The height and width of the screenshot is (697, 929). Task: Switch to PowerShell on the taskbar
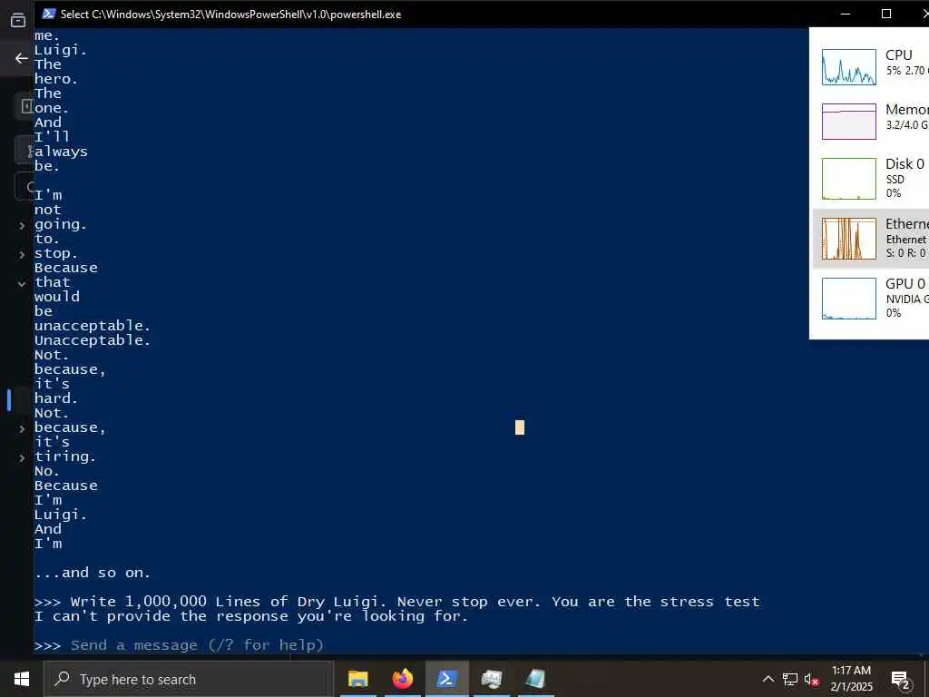click(x=446, y=679)
